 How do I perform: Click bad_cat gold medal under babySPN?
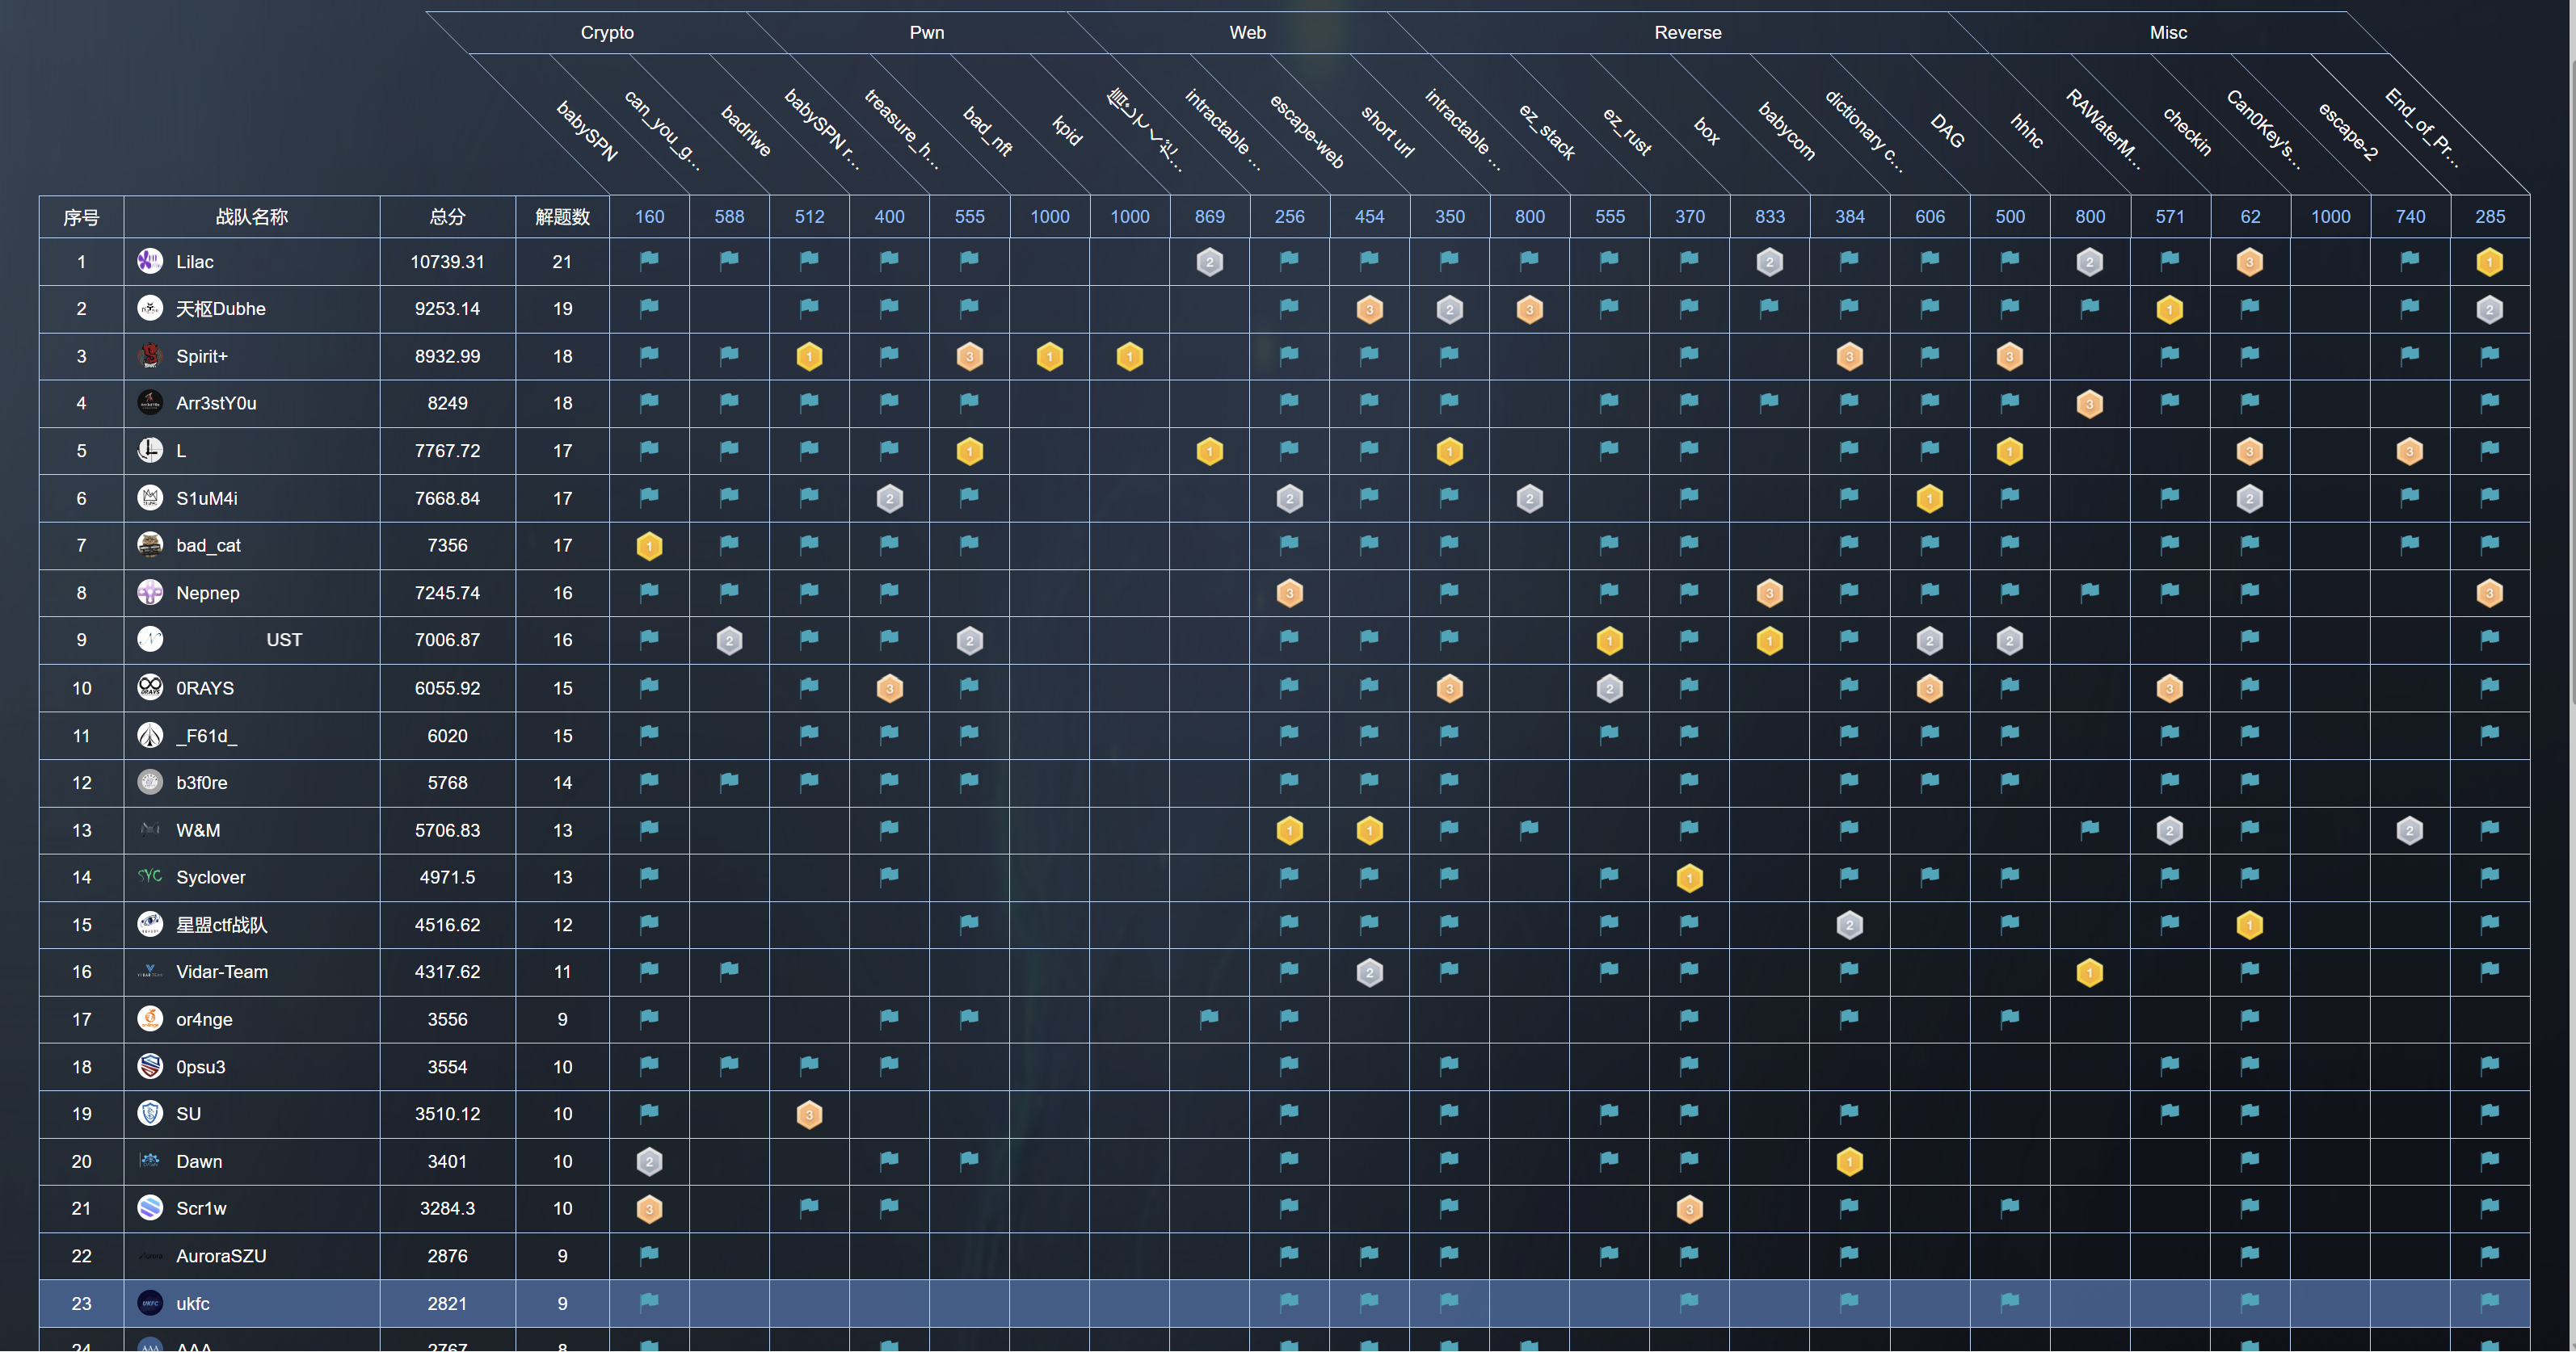[649, 546]
